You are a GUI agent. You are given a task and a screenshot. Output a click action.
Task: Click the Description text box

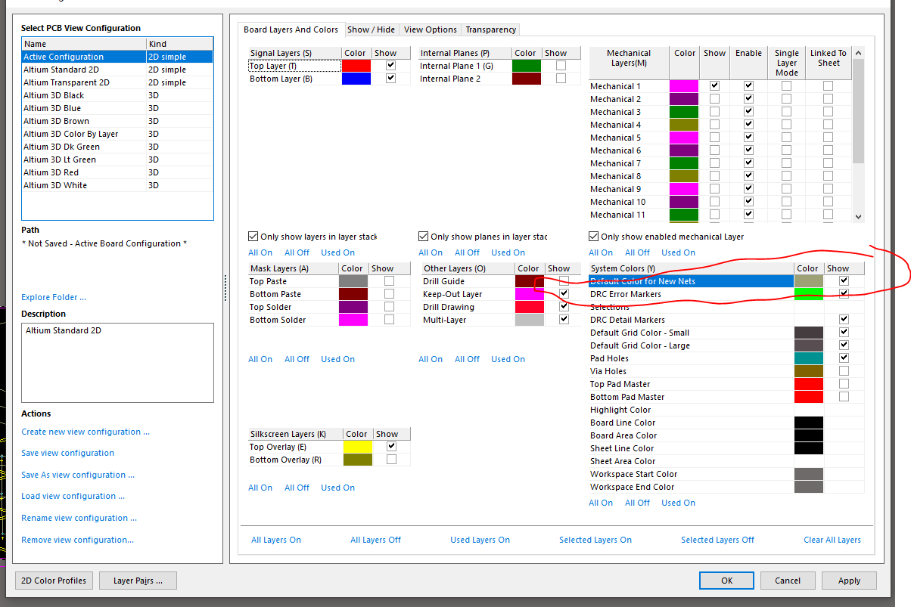tap(117, 363)
